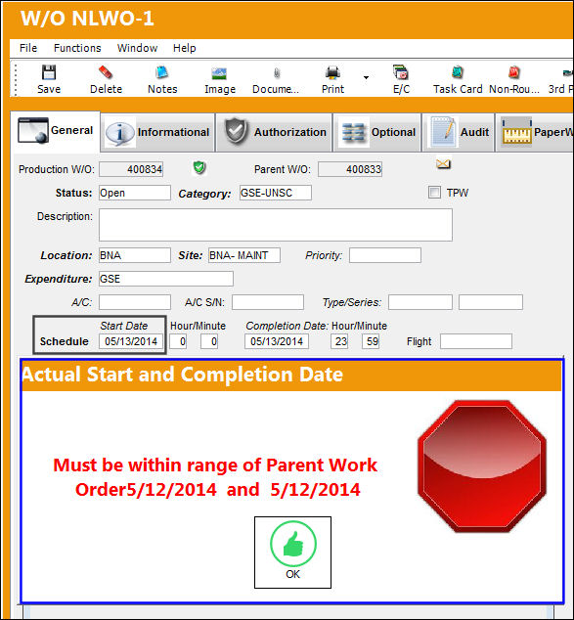Click the Delete eraser icon
Image resolution: width=574 pixels, height=620 pixels.
tap(106, 72)
